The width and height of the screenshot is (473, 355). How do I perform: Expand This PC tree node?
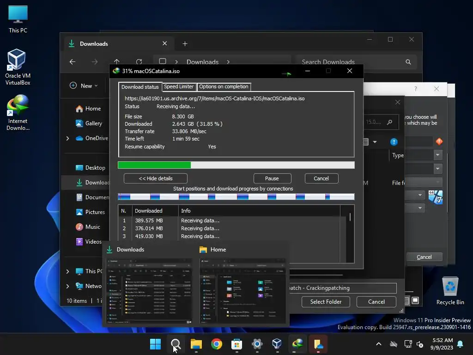pos(67,271)
